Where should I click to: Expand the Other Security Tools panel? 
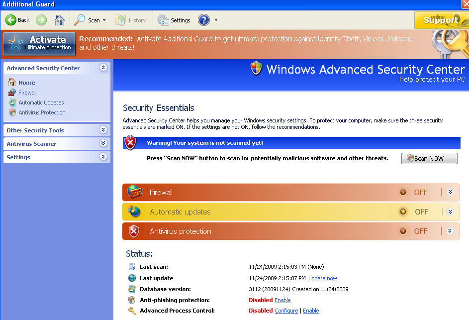coord(103,130)
